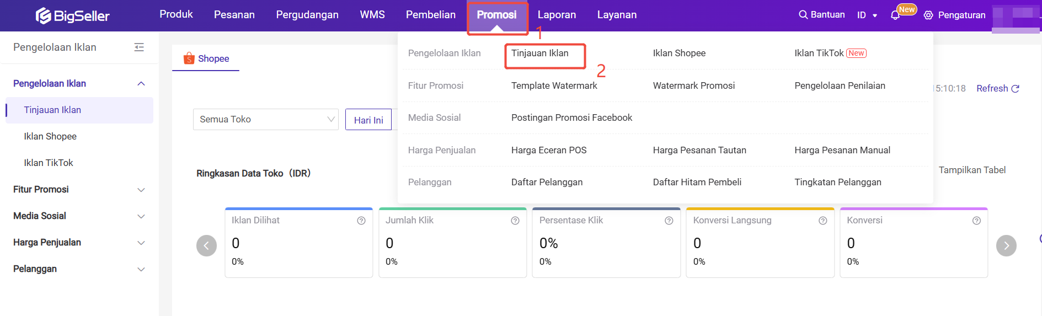Switch to the Shopee tab
The image size is (1042, 316).
click(206, 58)
